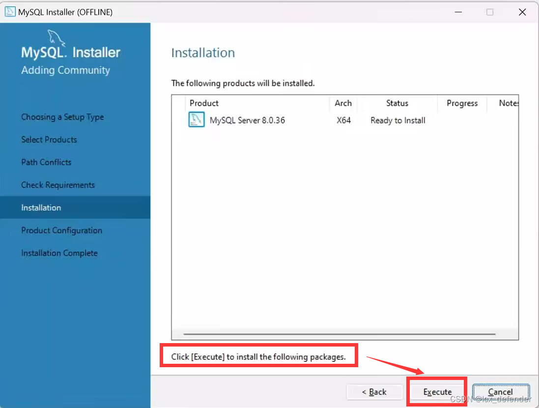Click the Adding Community subtitle
Image resolution: width=539 pixels, height=408 pixels.
65,70
